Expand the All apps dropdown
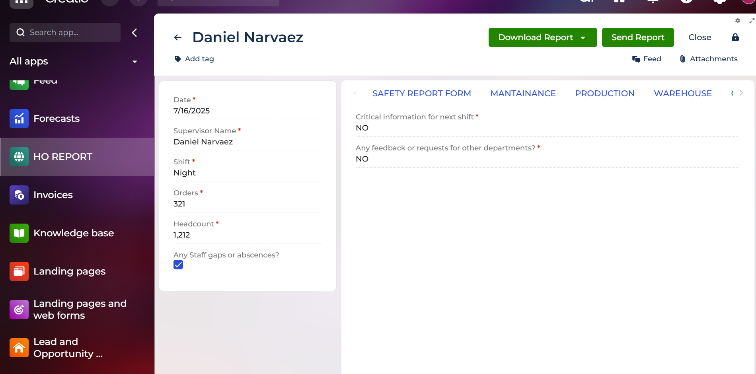The image size is (756, 374). (135, 62)
